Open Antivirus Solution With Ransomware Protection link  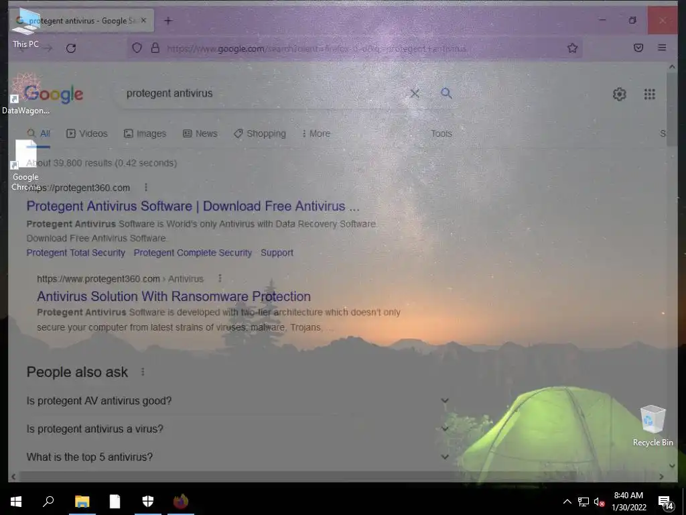pos(174,296)
